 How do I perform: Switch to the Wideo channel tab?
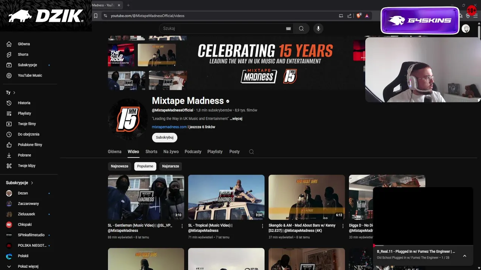133,151
